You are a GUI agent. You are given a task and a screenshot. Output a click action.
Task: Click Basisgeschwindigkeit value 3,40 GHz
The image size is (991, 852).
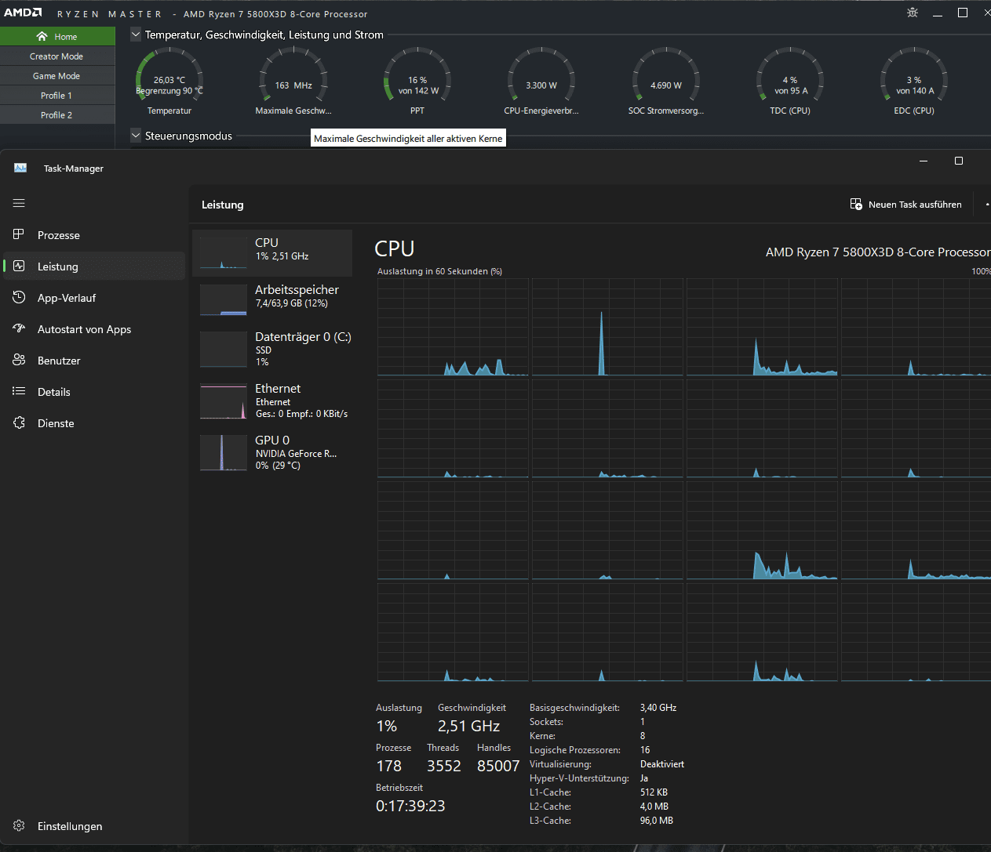point(658,708)
